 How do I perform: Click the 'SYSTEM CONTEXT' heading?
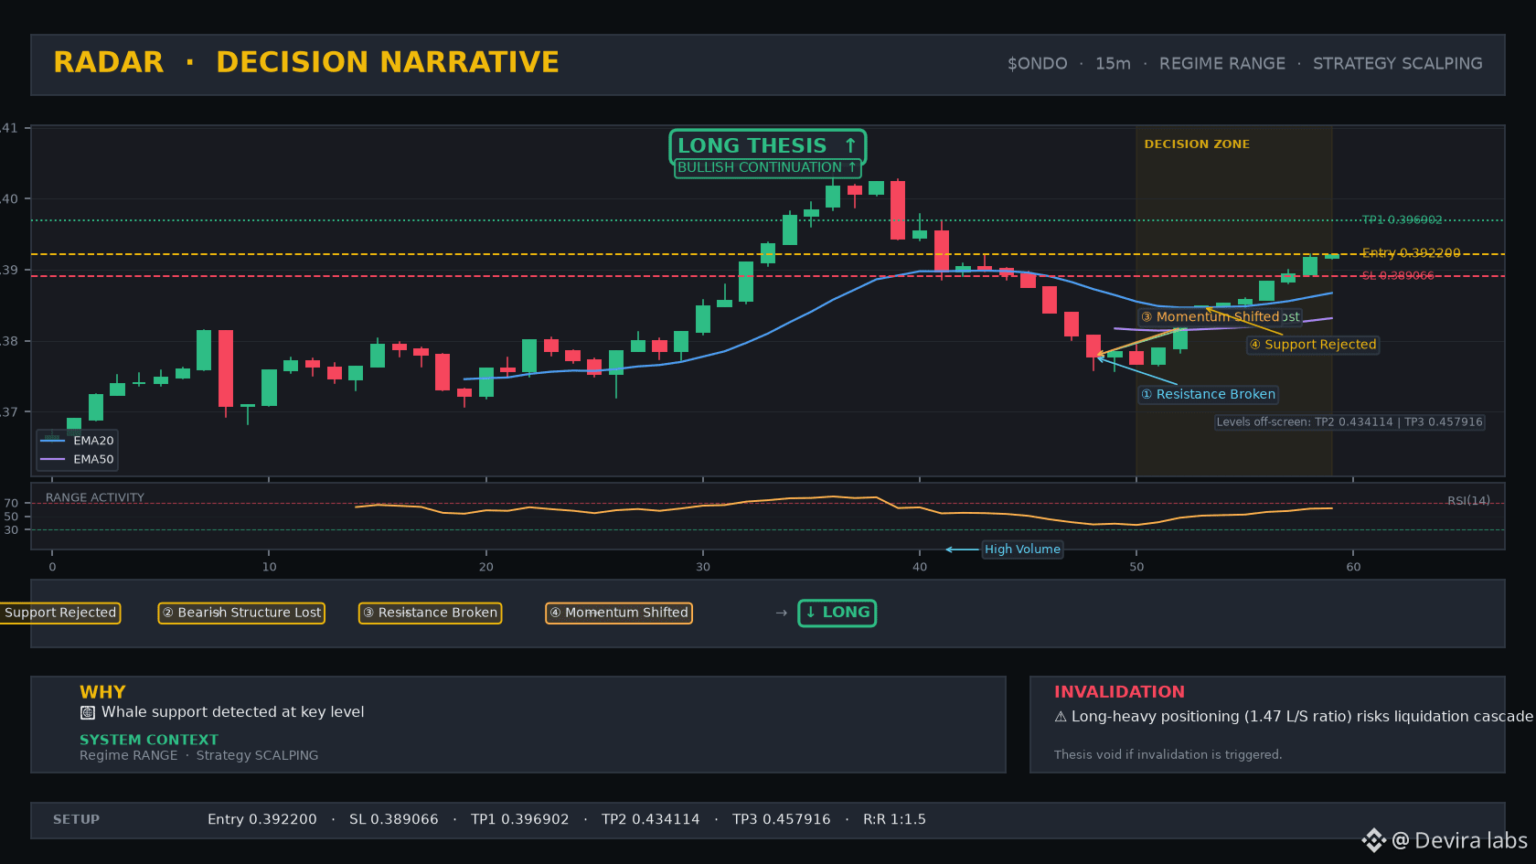[x=149, y=740]
